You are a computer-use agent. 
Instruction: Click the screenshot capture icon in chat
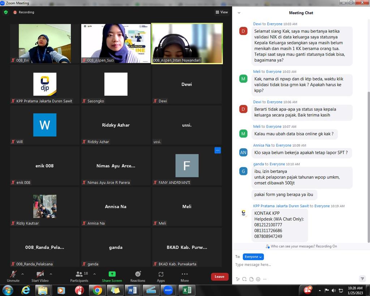[245, 279]
